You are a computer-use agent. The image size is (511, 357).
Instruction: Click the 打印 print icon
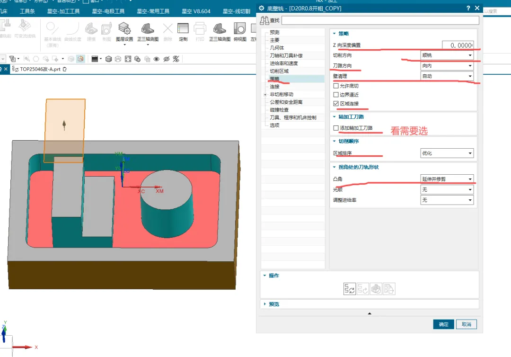click(200, 28)
